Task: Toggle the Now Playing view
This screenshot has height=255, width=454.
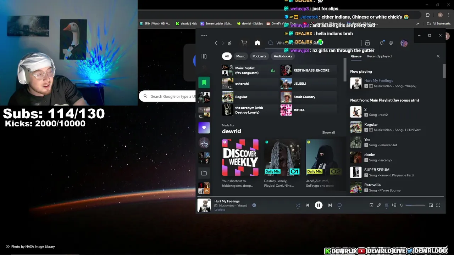Action: [371, 205]
